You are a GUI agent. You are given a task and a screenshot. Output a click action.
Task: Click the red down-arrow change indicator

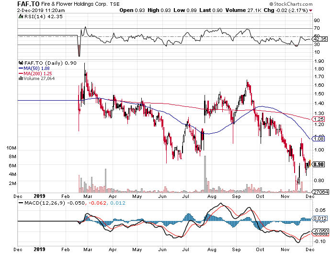coord(310,11)
